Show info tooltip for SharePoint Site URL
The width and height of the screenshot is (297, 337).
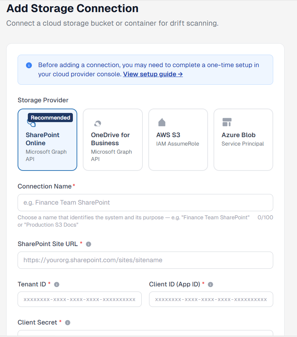[x=88, y=244]
